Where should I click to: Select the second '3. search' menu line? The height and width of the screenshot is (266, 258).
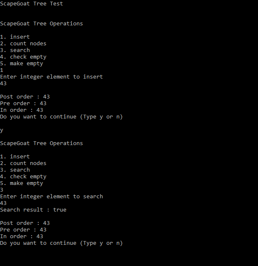[x=15, y=170]
